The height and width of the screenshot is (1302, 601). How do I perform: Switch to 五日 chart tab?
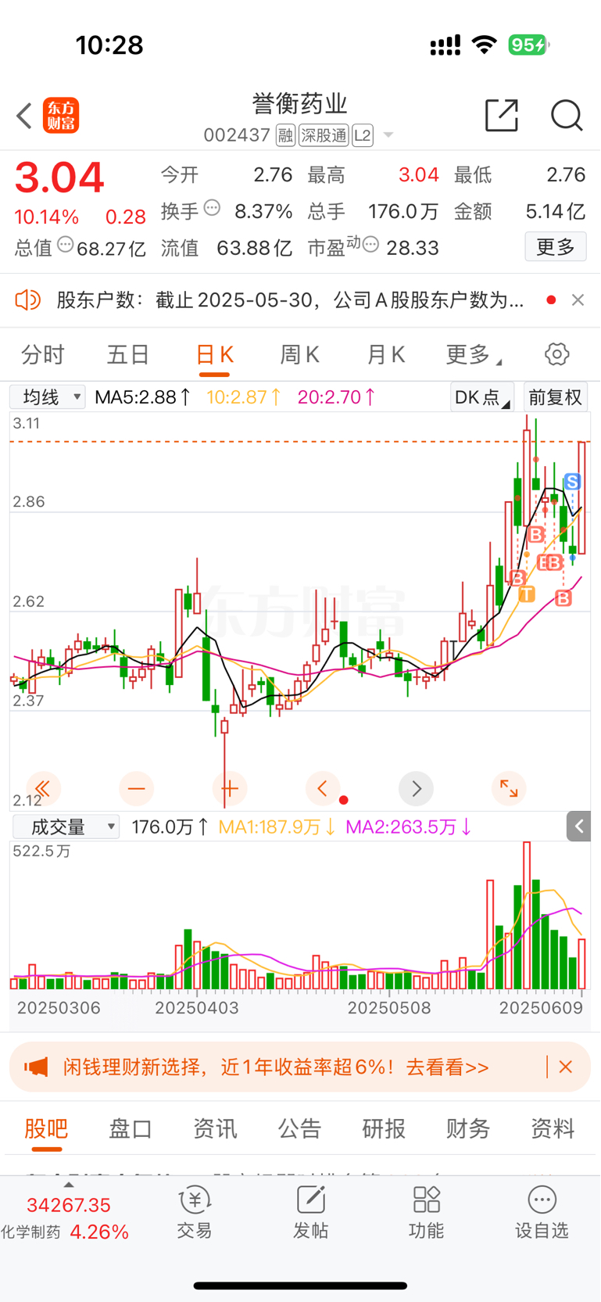coord(128,354)
